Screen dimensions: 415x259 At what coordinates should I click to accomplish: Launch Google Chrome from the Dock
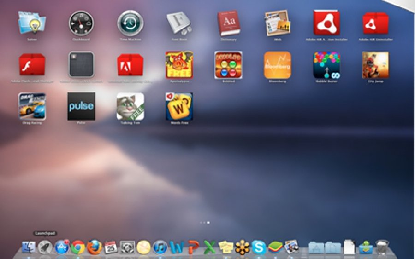(x=78, y=247)
